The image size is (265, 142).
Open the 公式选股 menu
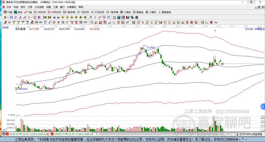pos(39,7)
